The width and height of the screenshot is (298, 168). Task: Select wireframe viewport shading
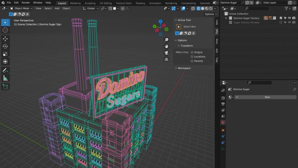pos(198,8)
